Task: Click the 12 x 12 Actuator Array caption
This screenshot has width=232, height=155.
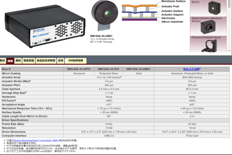Action: (x=102, y=39)
